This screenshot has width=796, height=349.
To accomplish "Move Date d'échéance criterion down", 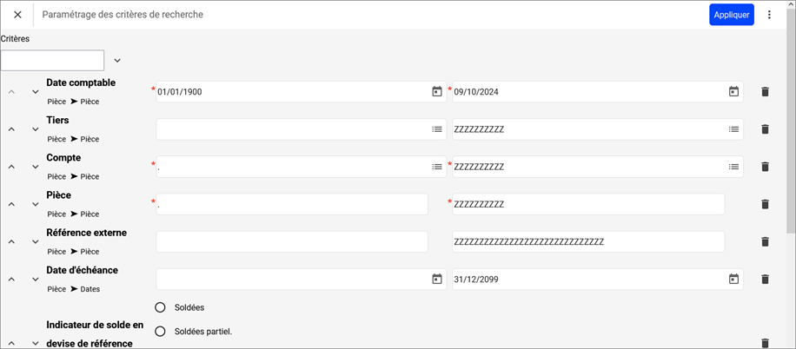I will pyautogui.click(x=36, y=280).
